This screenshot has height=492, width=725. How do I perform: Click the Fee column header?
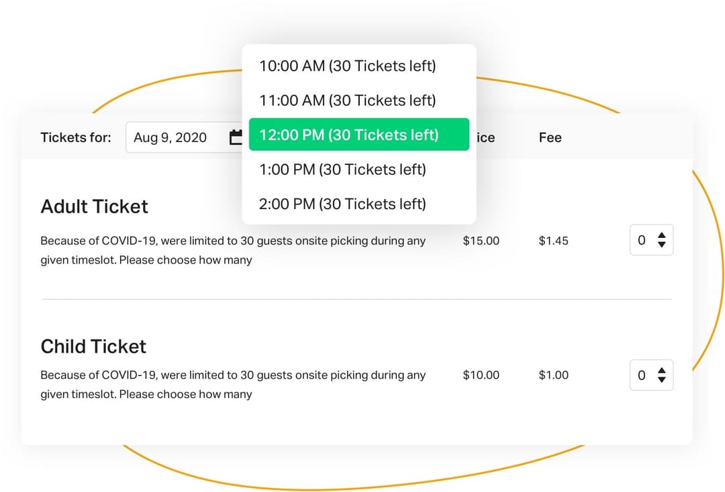(x=550, y=137)
